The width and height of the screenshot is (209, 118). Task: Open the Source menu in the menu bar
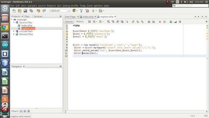[42, 6]
